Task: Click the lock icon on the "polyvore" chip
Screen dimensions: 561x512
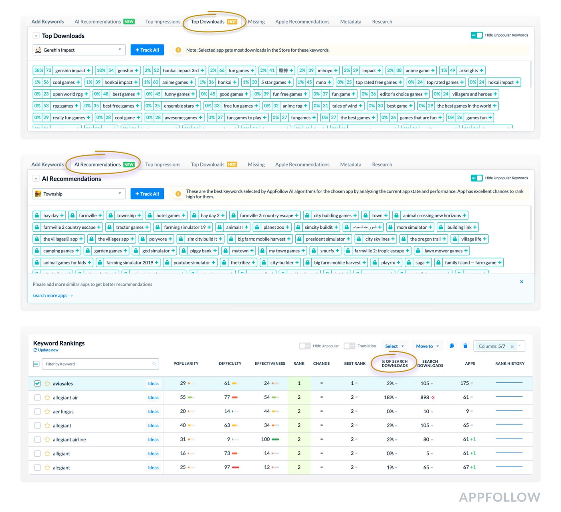Action: click(x=143, y=239)
